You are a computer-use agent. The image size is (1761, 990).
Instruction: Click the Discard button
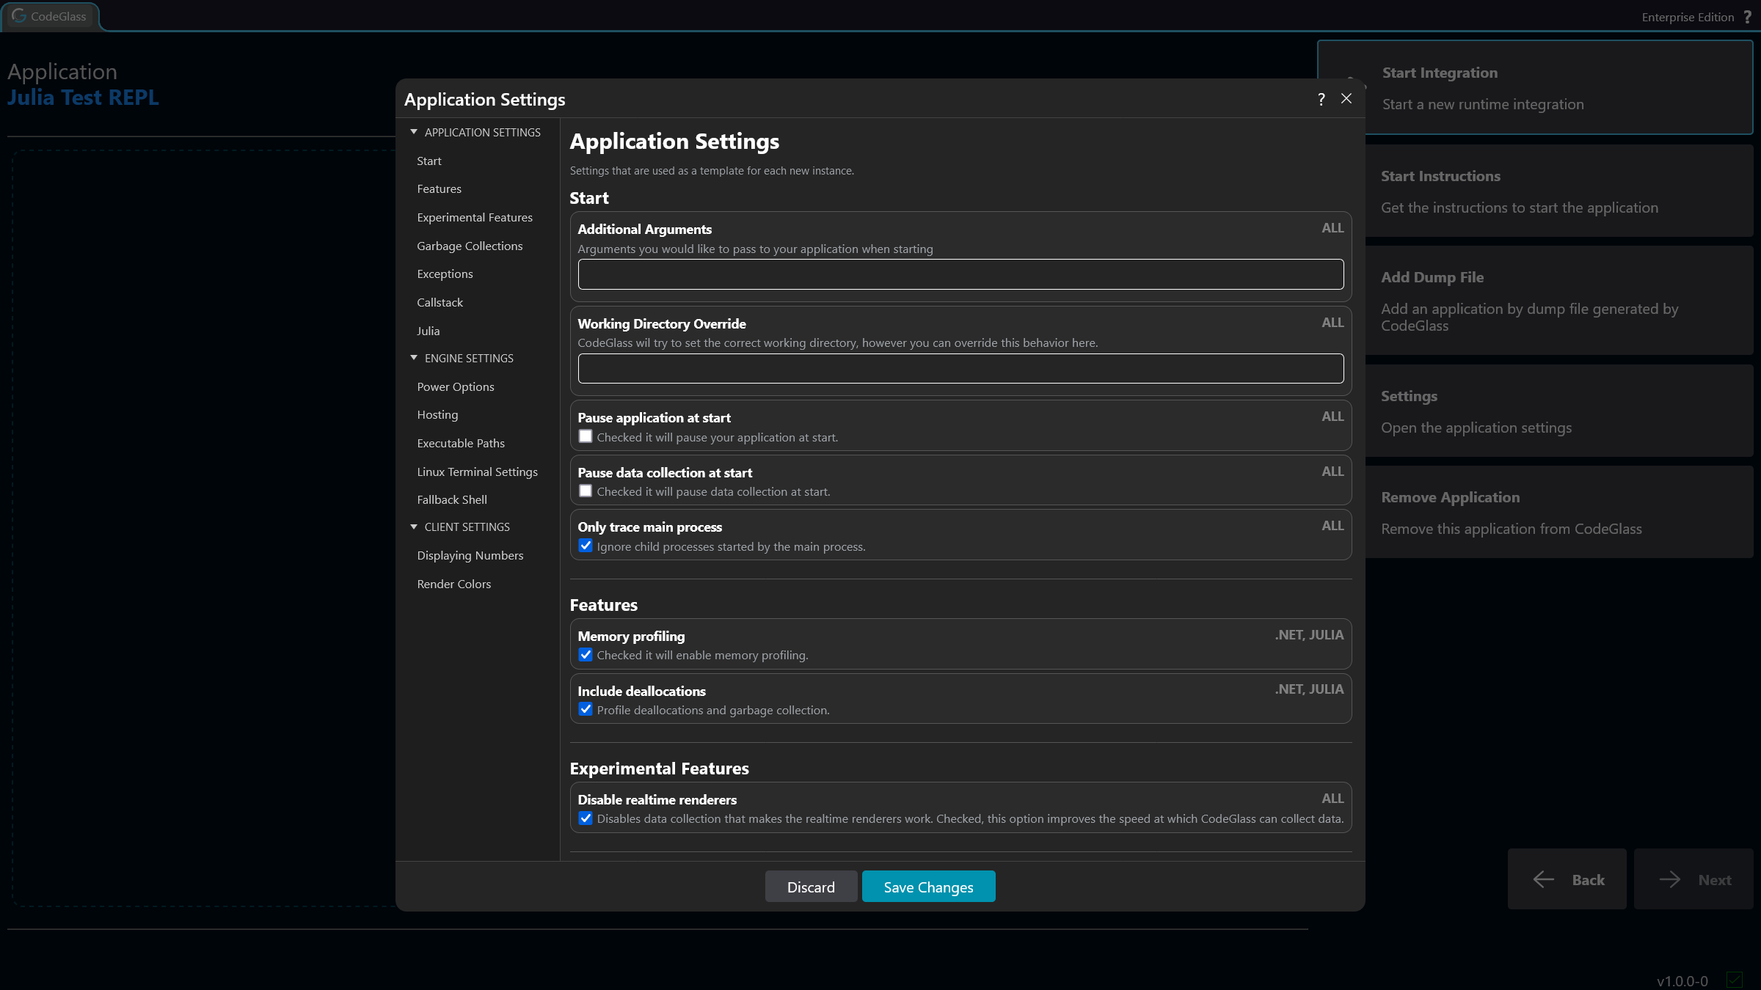[811, 887]
